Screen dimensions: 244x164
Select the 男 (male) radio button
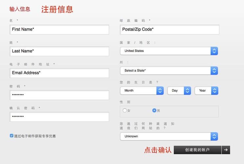point(154,111)
